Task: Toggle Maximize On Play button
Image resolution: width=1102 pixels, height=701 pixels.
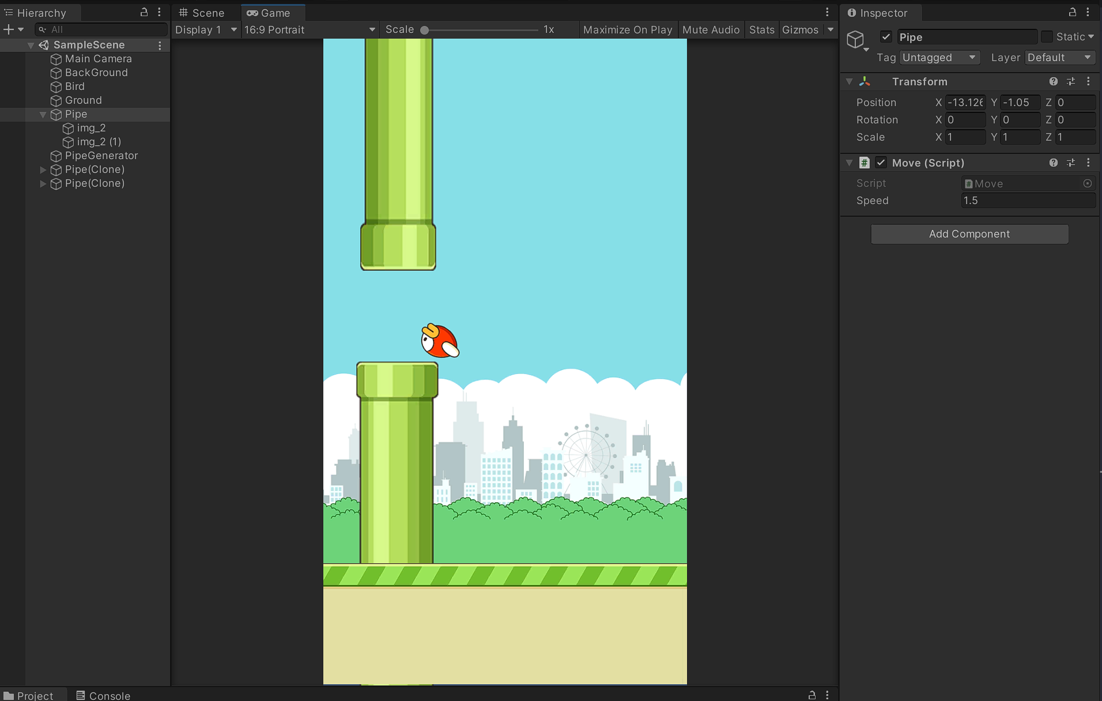Action: coord(627,30)
